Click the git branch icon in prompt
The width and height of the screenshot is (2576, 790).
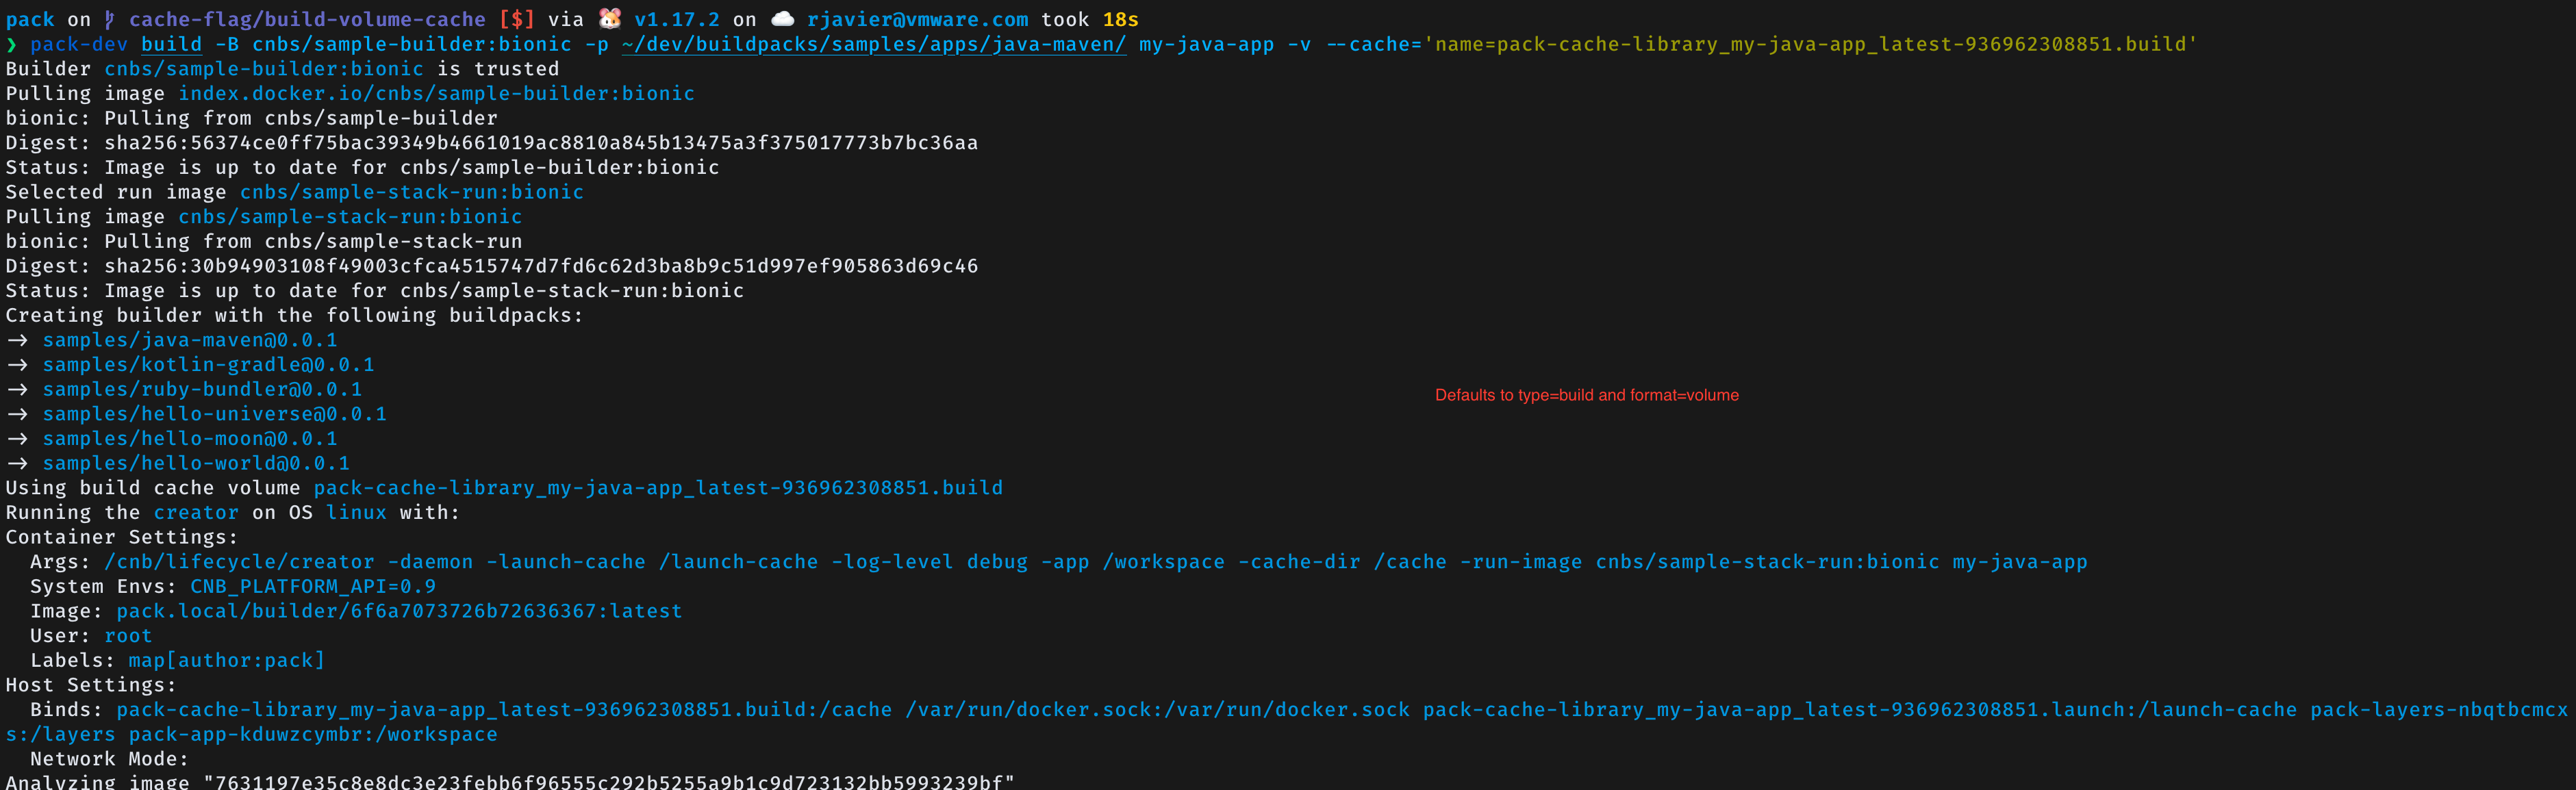point(110,19)
